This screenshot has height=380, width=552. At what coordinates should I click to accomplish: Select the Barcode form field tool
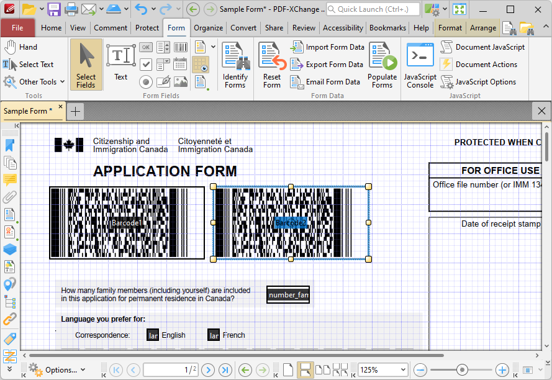[x=180, y=47]
